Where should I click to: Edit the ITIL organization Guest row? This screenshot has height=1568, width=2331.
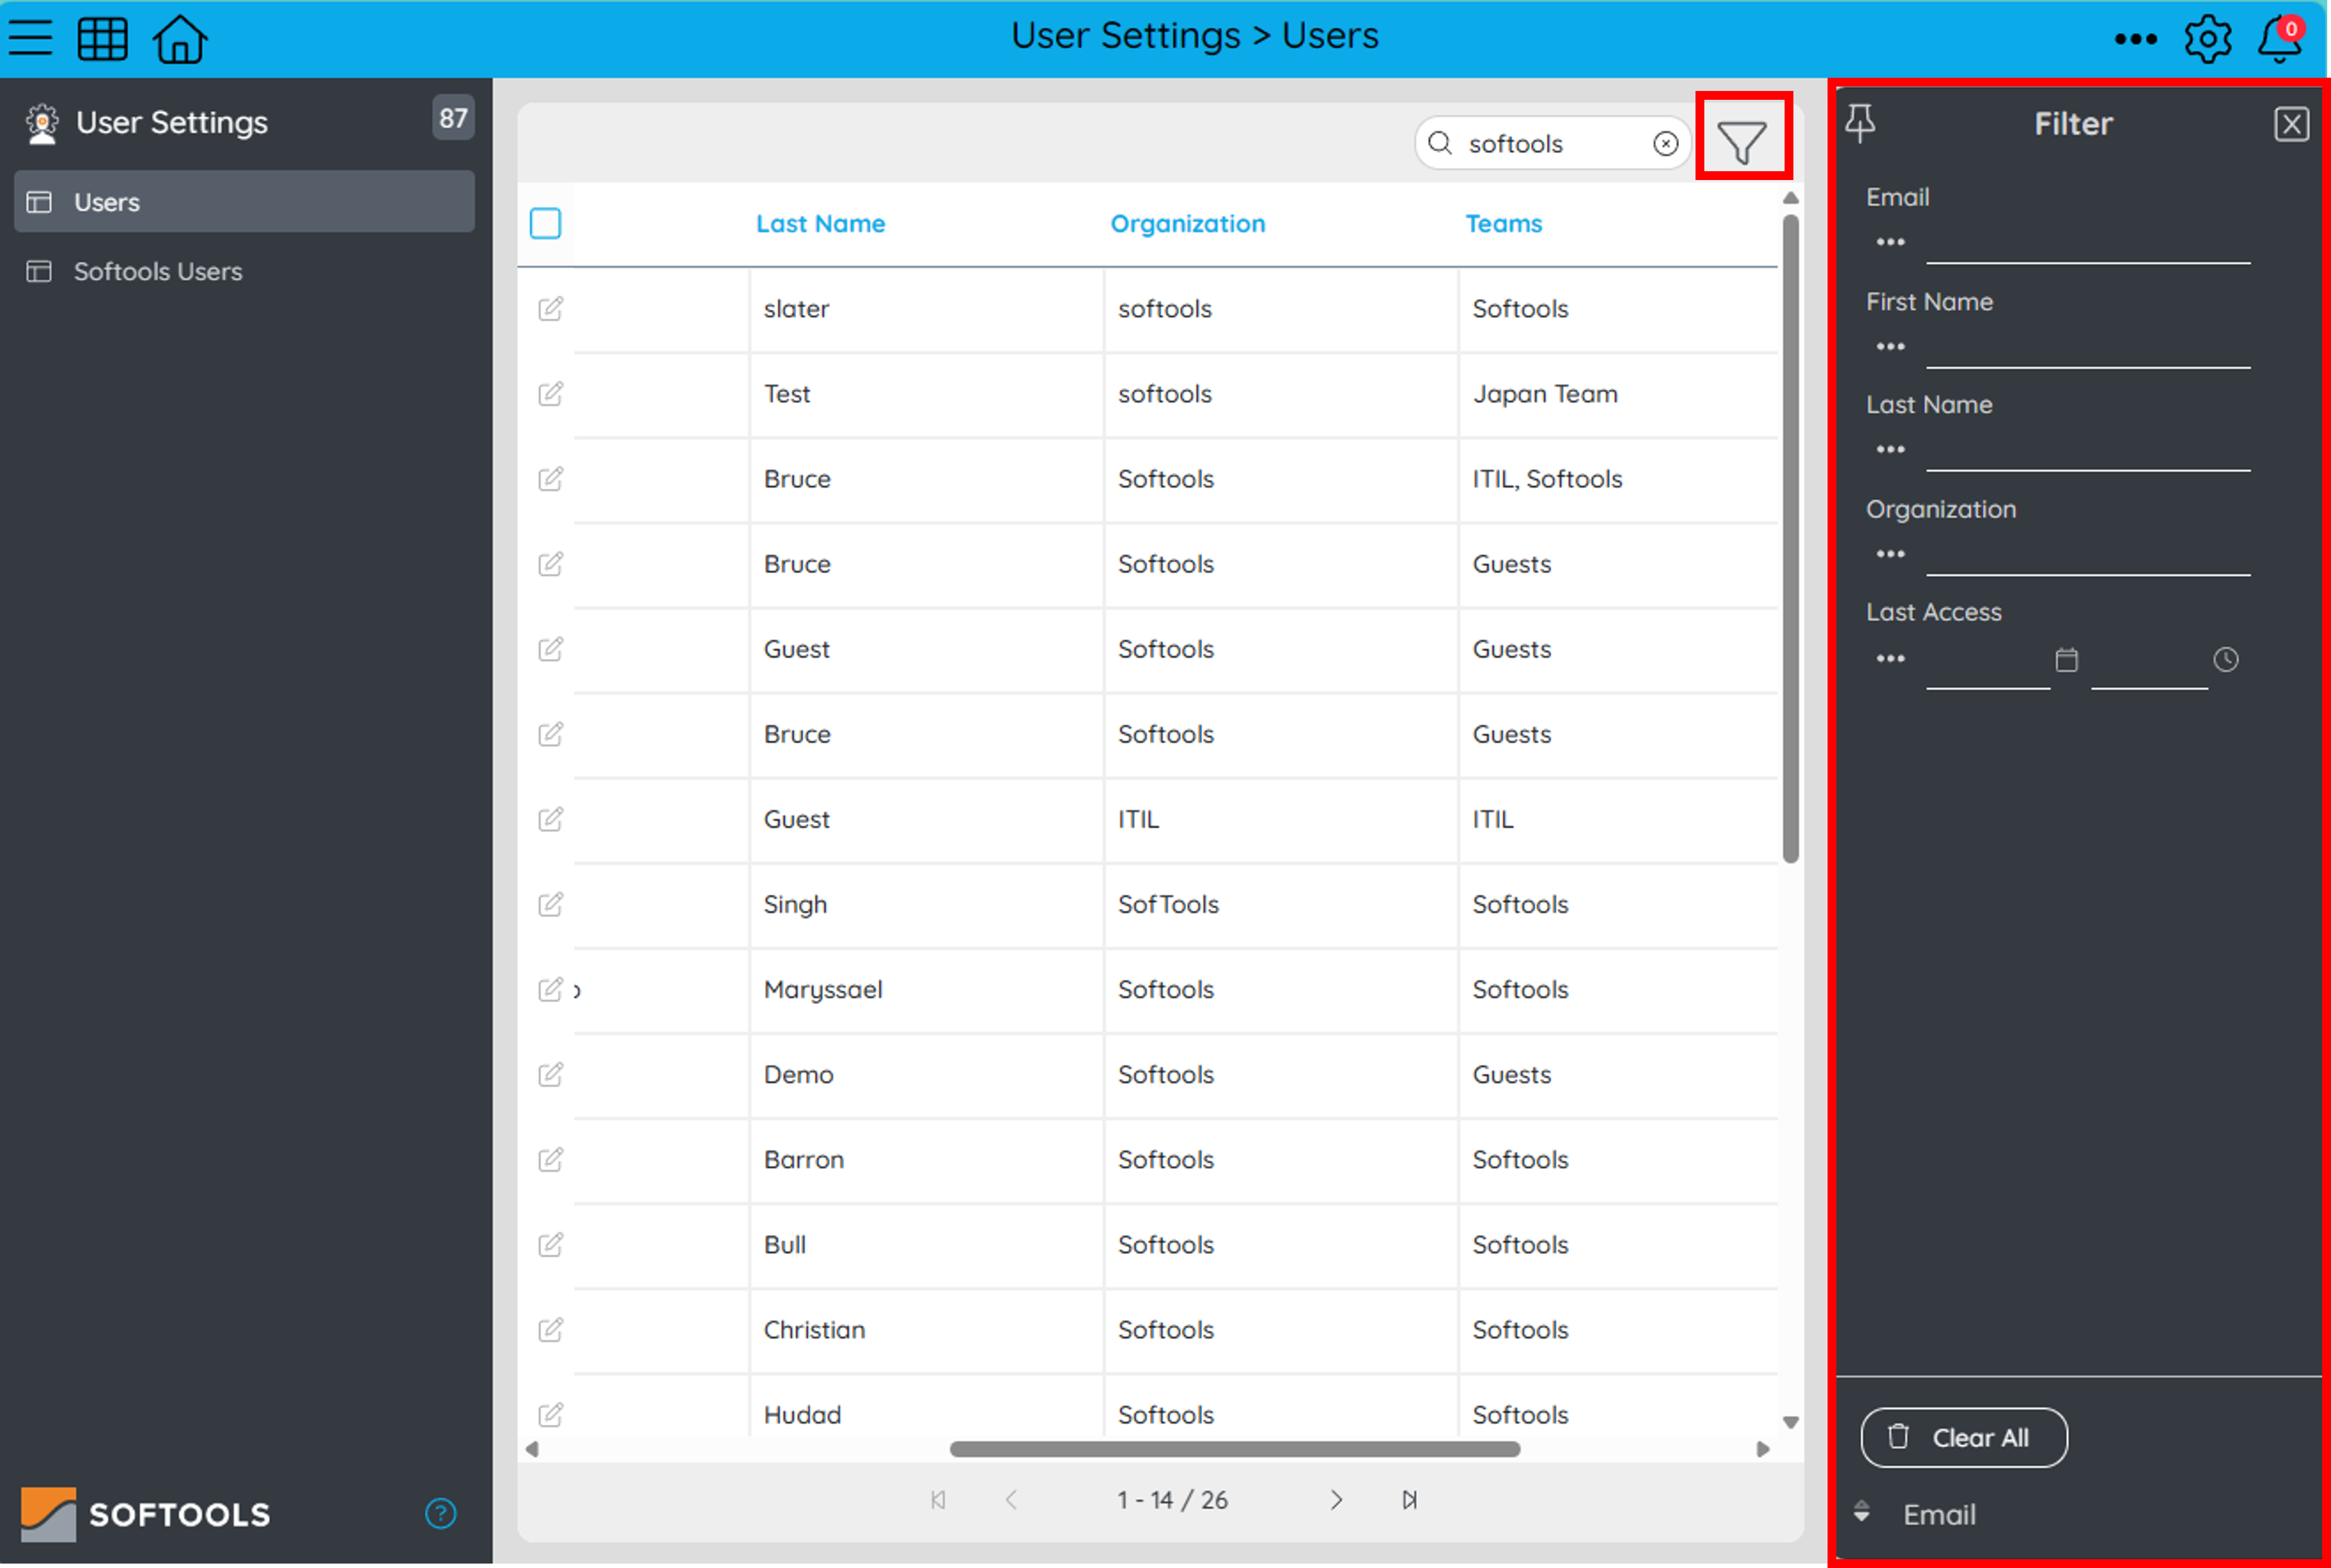pyautogui.click(x=551, y=820)
